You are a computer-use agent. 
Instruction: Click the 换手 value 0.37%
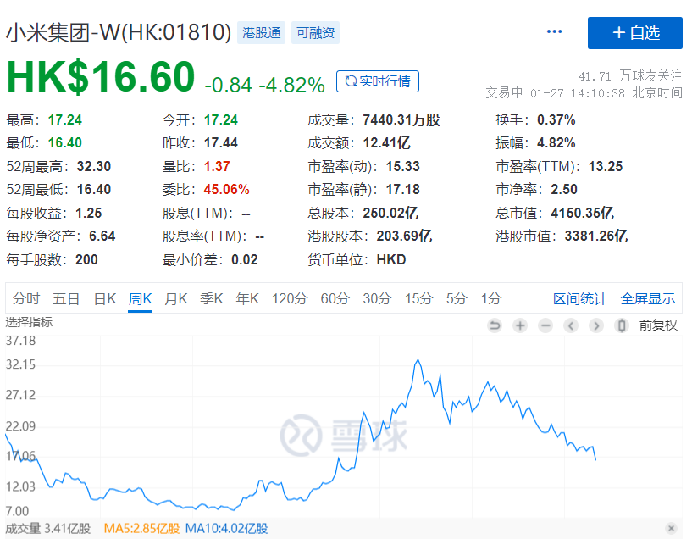pyautogui.click(x=556, y=120)
